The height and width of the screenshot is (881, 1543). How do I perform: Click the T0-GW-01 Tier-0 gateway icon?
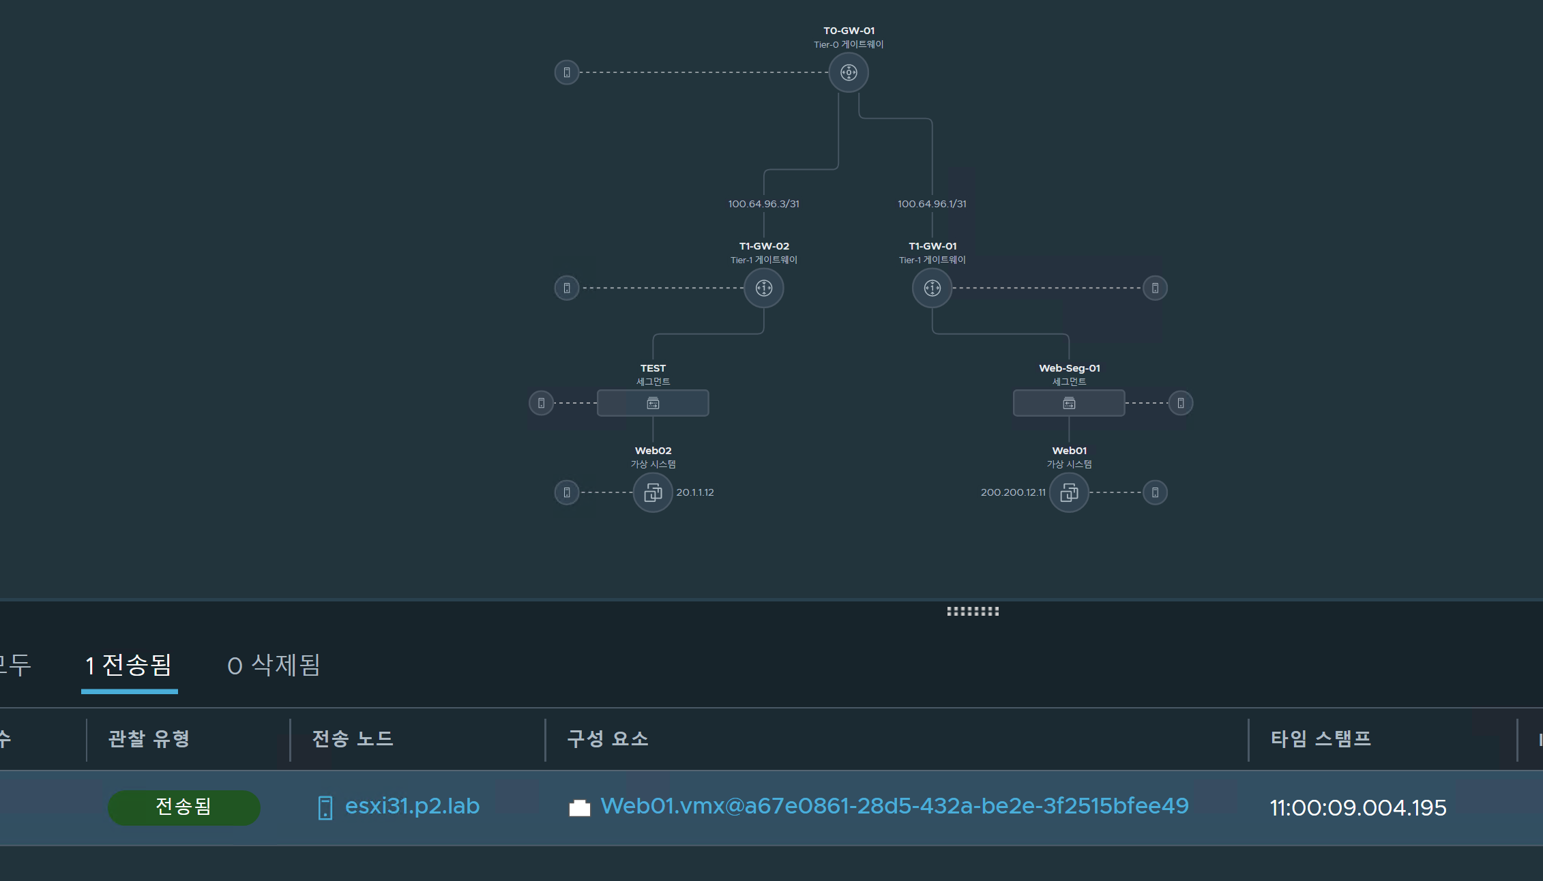coord(848,72)
